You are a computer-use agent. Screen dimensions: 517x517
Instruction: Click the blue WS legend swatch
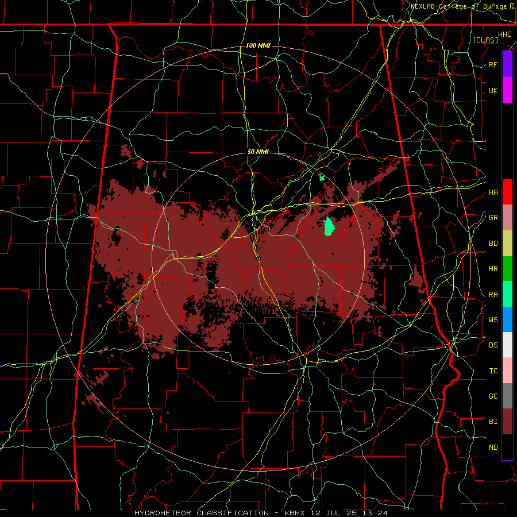click(x=507, y=319)
